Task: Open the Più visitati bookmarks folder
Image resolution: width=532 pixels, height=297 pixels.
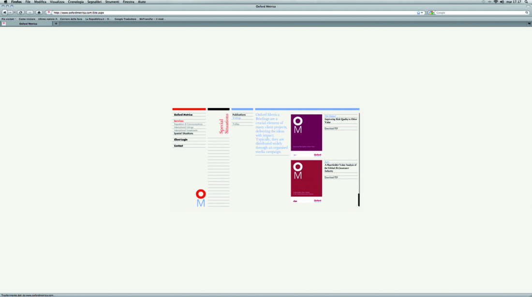Action: coord(9,19)
